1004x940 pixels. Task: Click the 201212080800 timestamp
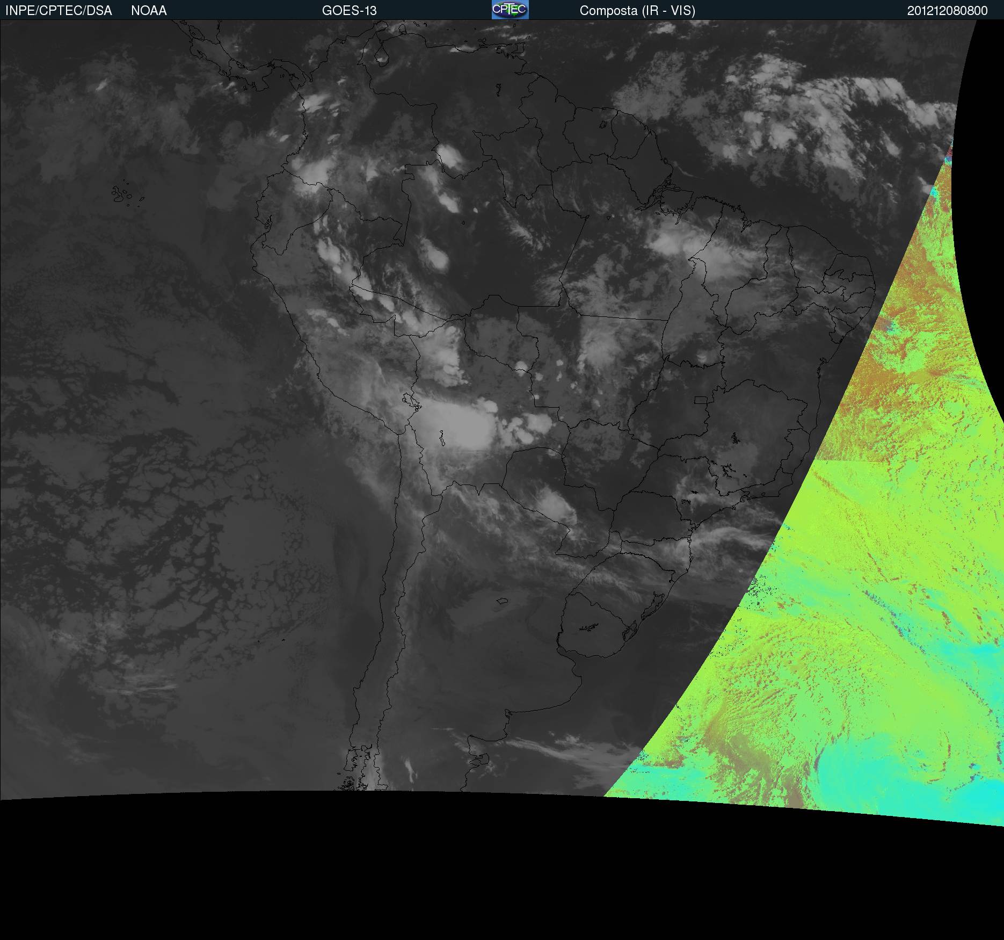tap(948, 11)
